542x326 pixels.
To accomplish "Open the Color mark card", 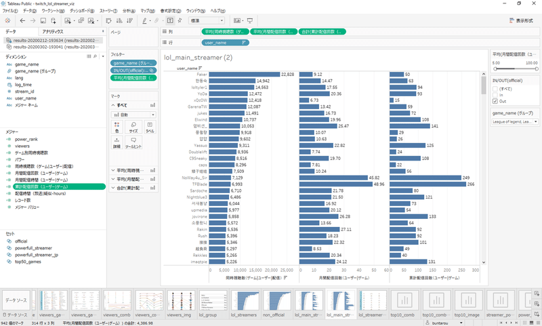I will coord(117,127).
